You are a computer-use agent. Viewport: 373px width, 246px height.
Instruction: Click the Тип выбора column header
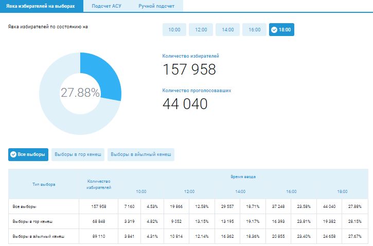pos(43,184)
